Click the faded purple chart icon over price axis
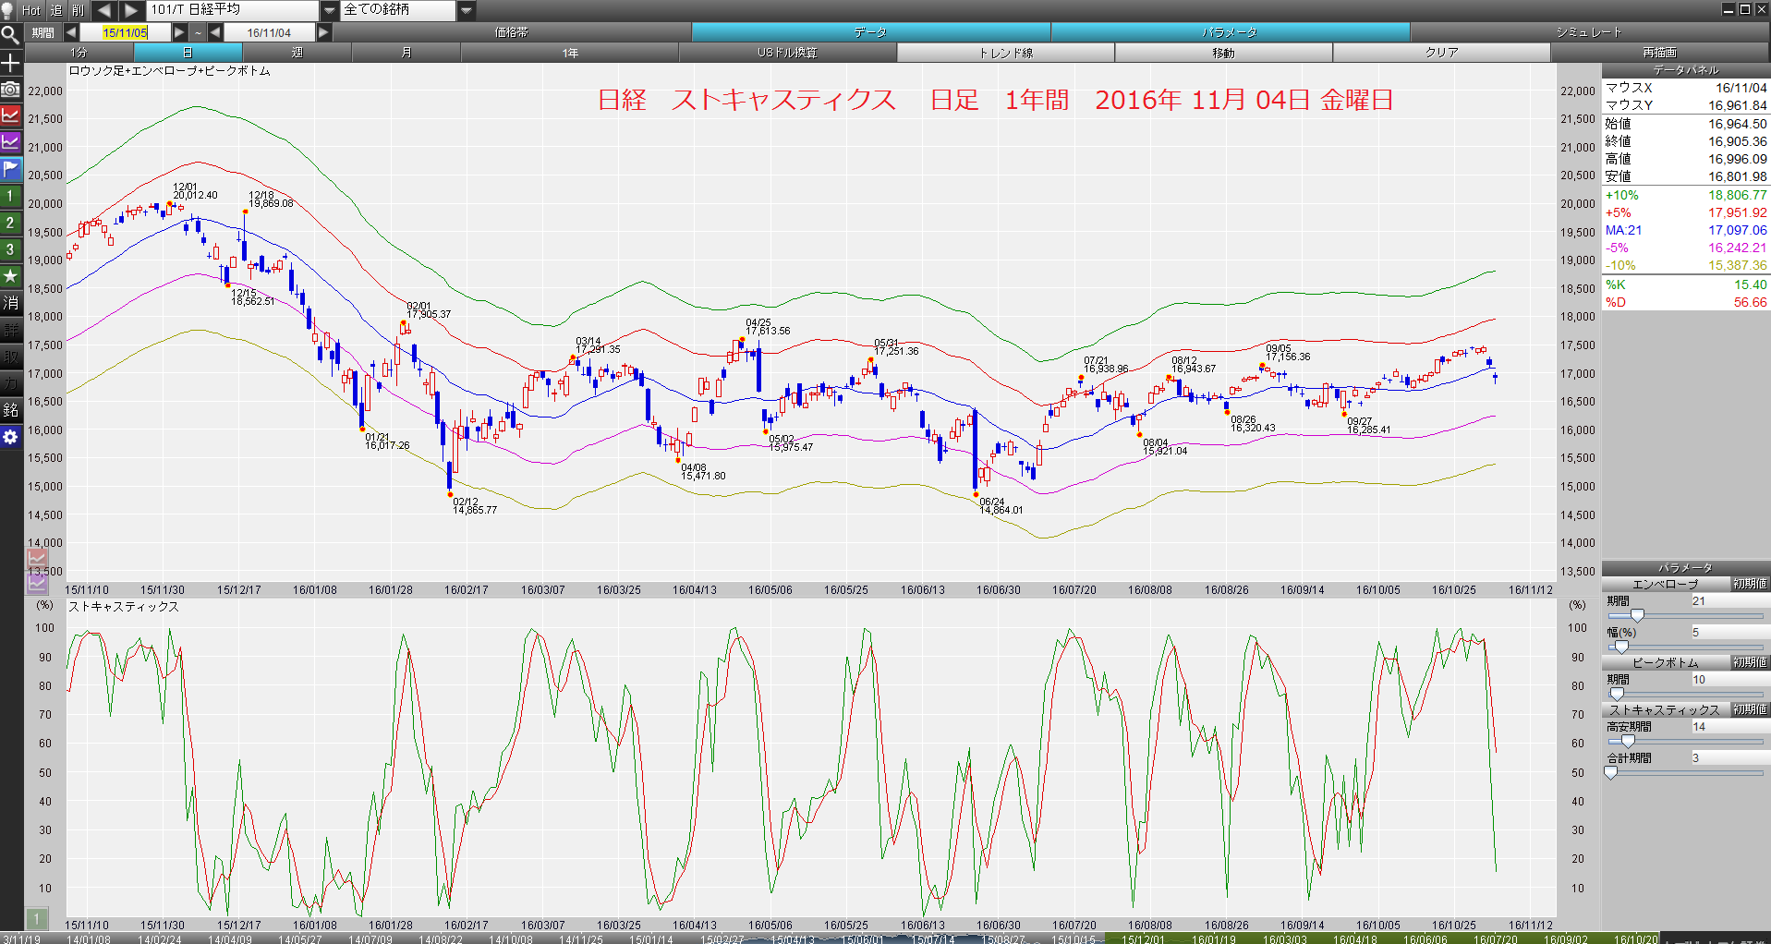 point(37,583)
